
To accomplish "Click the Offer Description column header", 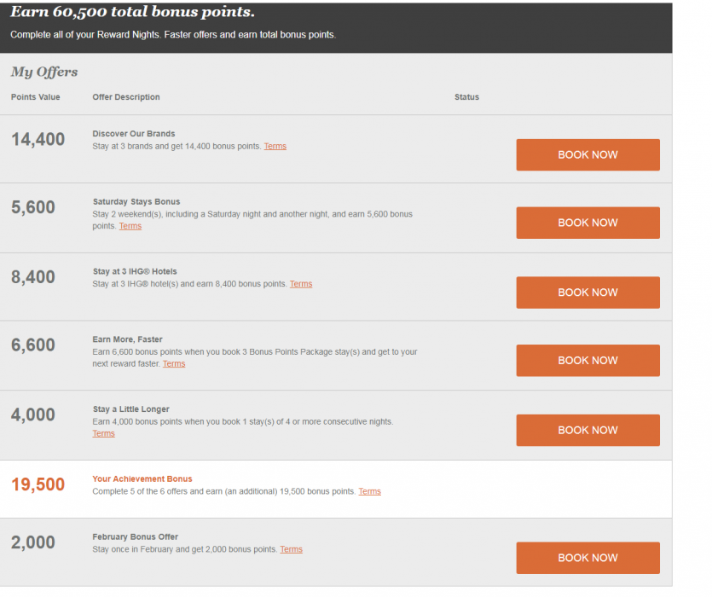I will [x=126, y=97].
